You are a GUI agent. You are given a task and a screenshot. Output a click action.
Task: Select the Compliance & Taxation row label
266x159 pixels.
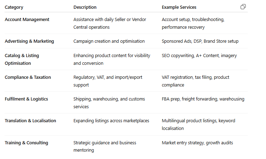click(x=28, y=77)
